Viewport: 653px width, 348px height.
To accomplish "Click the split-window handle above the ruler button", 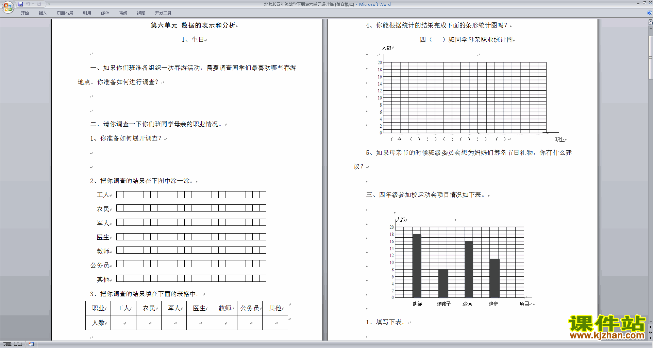I will pos(651,20).
